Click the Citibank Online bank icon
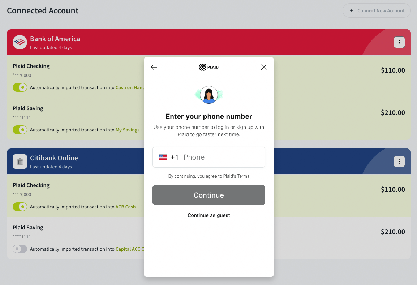Screen dimensions: 417x285 click(x=20, y=161)
